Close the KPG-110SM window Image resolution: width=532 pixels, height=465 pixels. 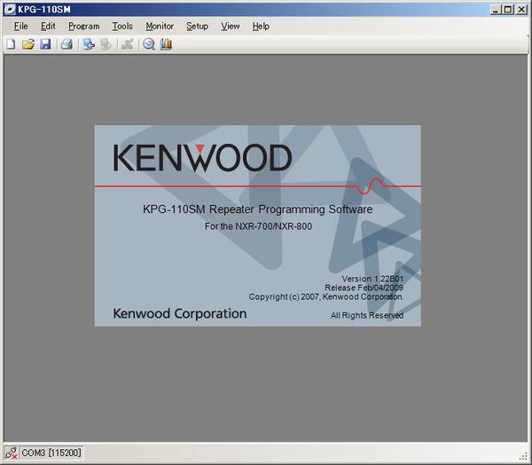coord(521,10)
